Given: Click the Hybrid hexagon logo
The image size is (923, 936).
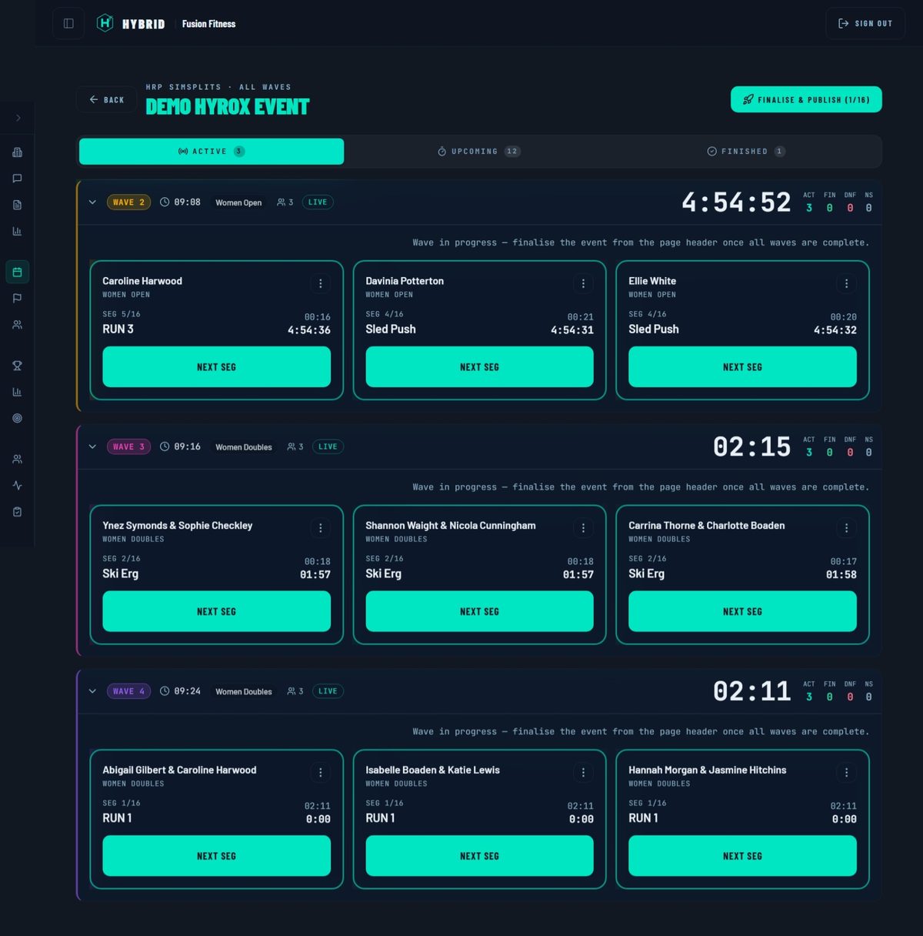Looking at the screenshot, I should click(x=105, y=23).
